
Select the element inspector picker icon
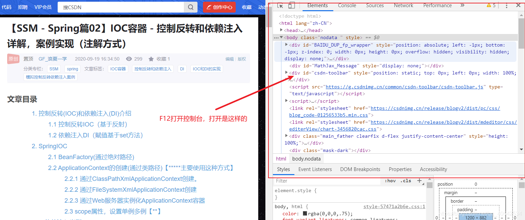[280, 5]
